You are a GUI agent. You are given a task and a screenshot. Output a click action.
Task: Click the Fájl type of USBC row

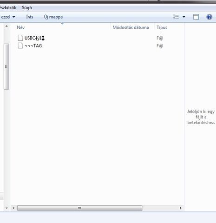click(x=160, y=38)
